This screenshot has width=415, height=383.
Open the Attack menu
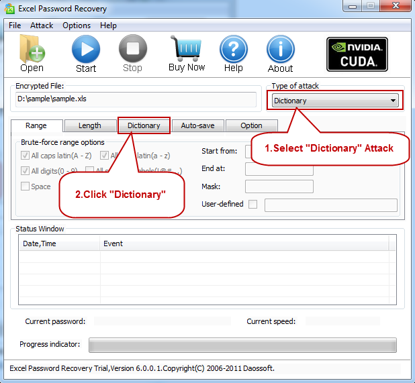point(42,25)
